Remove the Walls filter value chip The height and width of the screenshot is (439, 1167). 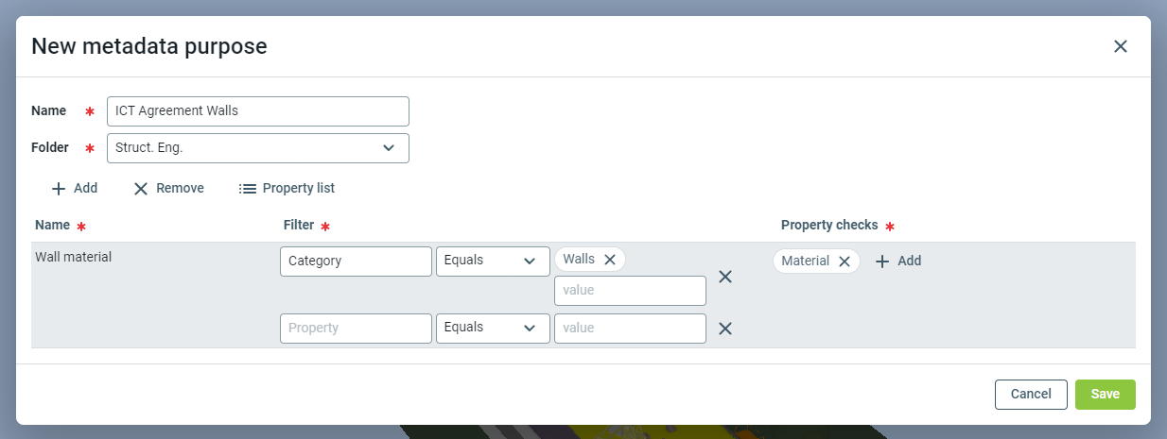(x=610, y=260)
